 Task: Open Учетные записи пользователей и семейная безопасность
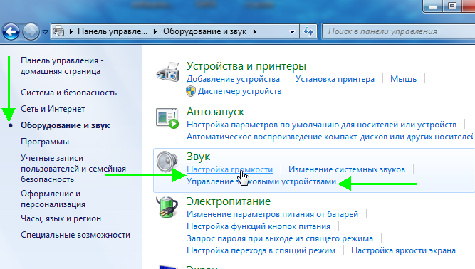(x=73, y=169)
